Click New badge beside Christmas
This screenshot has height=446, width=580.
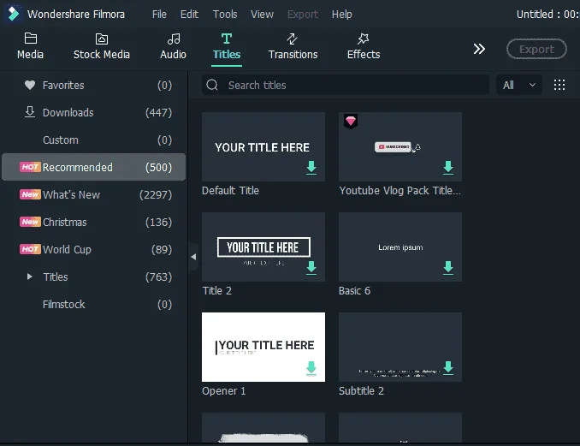pos(30,222)
